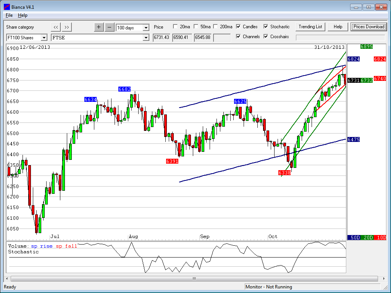Click the Prices Download button
Viewport: 391px width, 293px height.
click(x=368, y=27)
